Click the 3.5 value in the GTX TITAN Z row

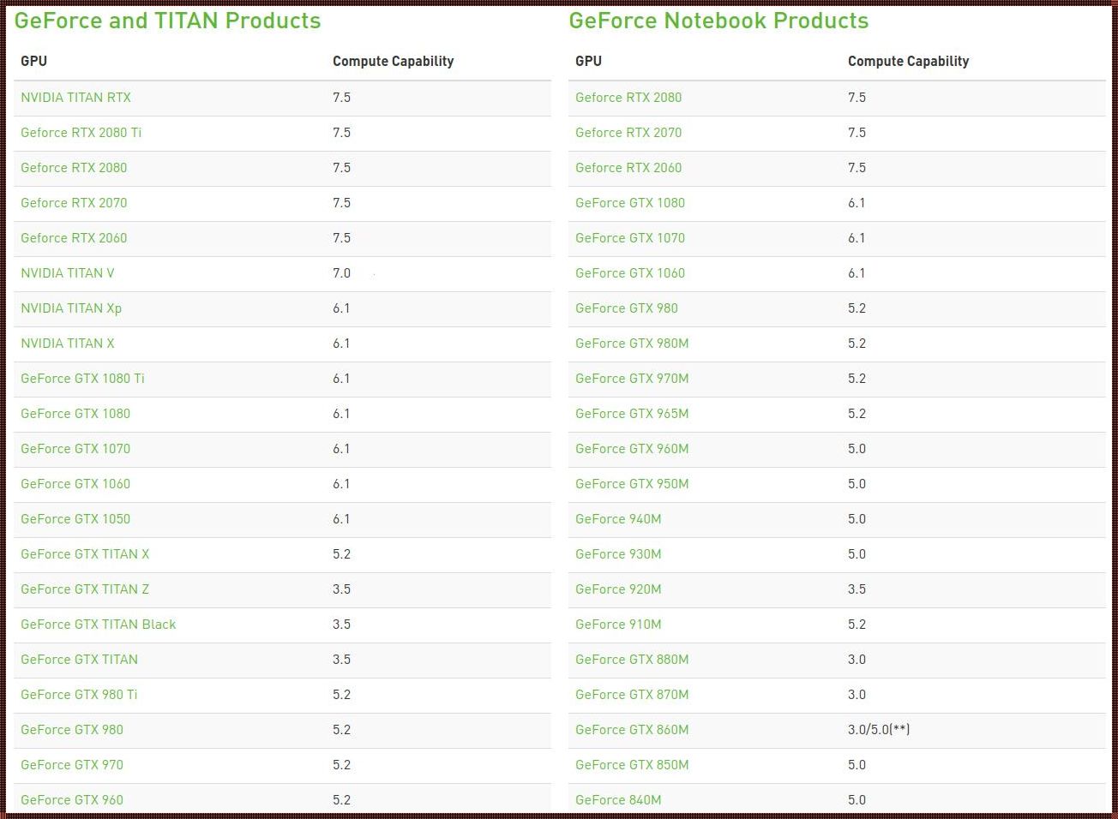[341, 589]
